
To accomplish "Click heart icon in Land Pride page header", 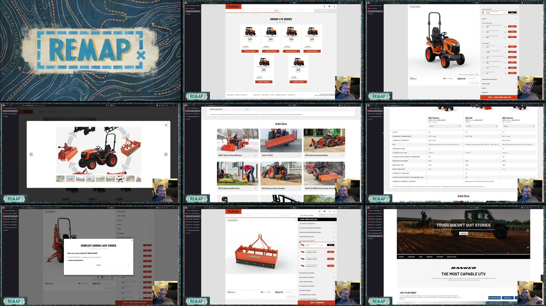I will coord(324,211).
